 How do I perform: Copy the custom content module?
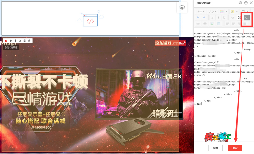[25, 41]
